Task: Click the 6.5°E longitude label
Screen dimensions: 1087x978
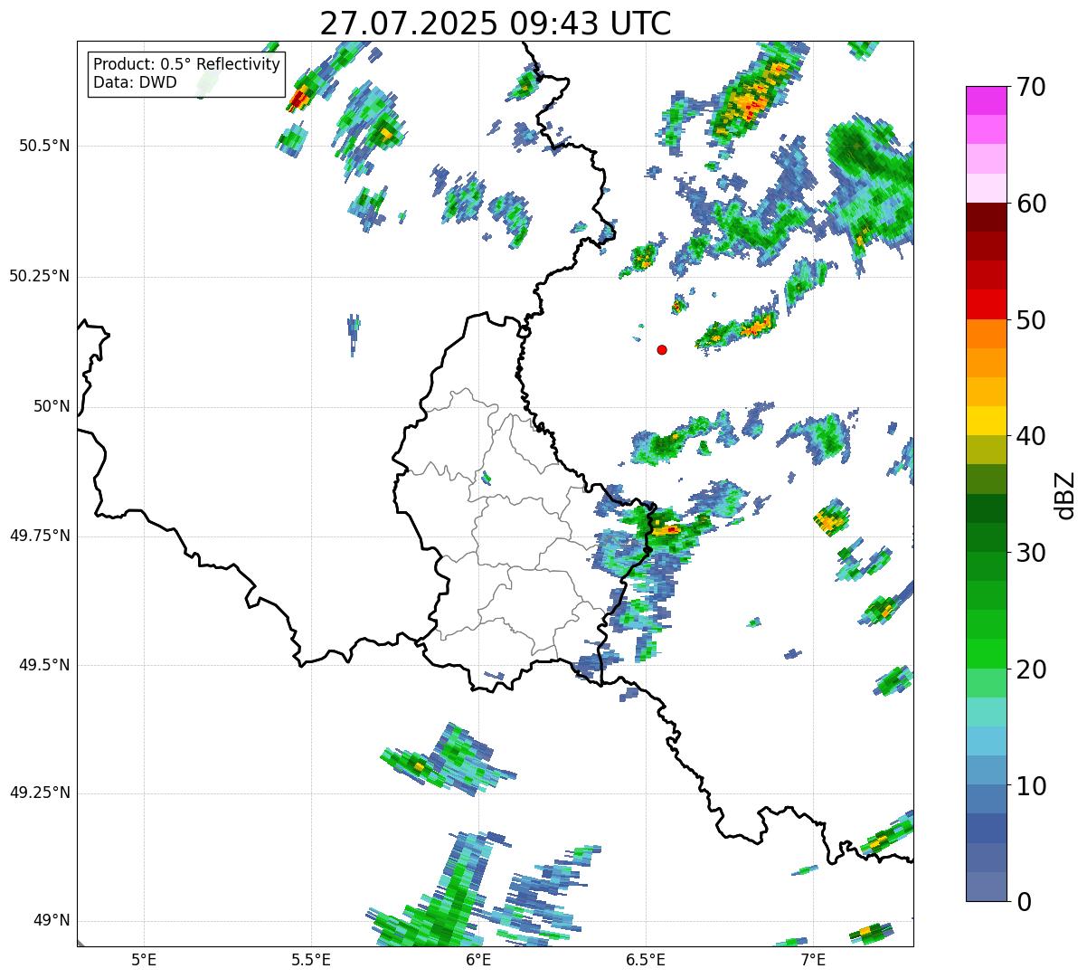Action: pyautogui.click(x=646, y=959)
